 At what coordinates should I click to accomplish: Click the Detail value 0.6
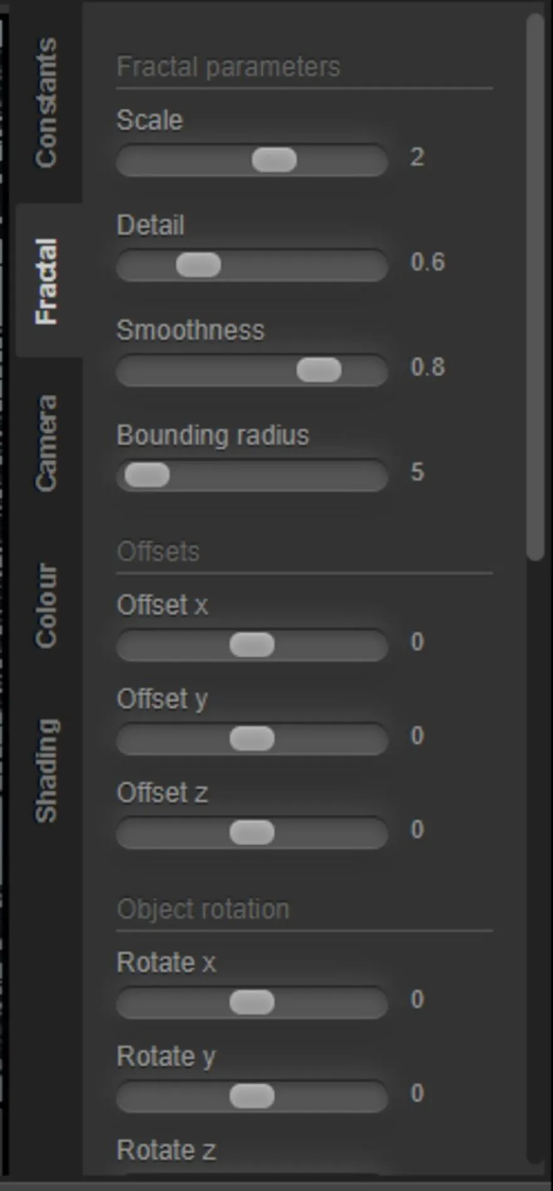427,262
